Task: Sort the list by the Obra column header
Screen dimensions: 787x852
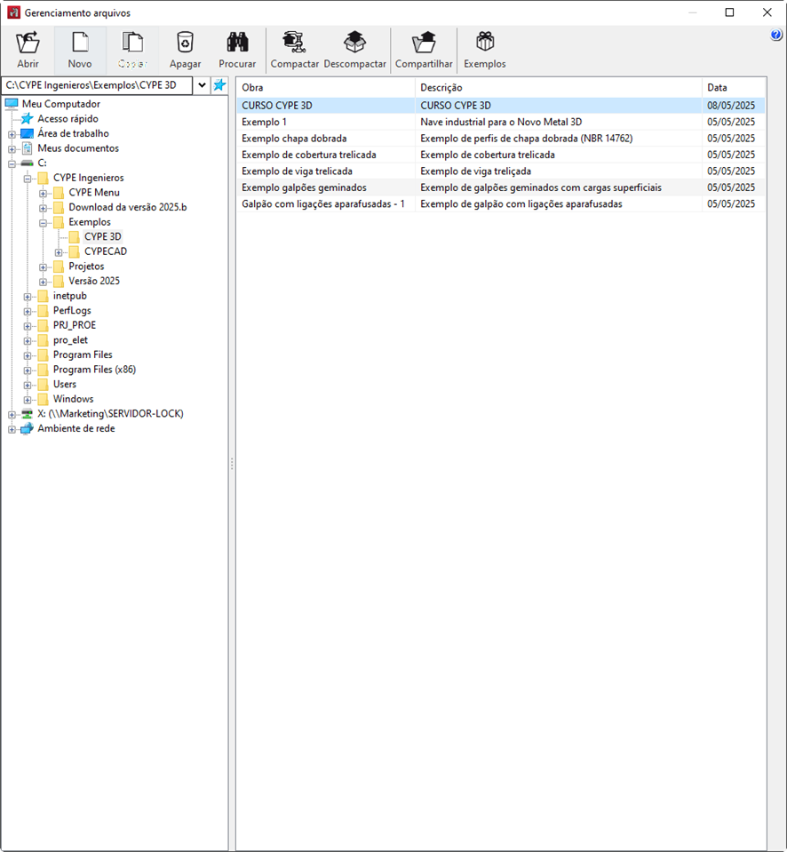Action: (326, 87)
